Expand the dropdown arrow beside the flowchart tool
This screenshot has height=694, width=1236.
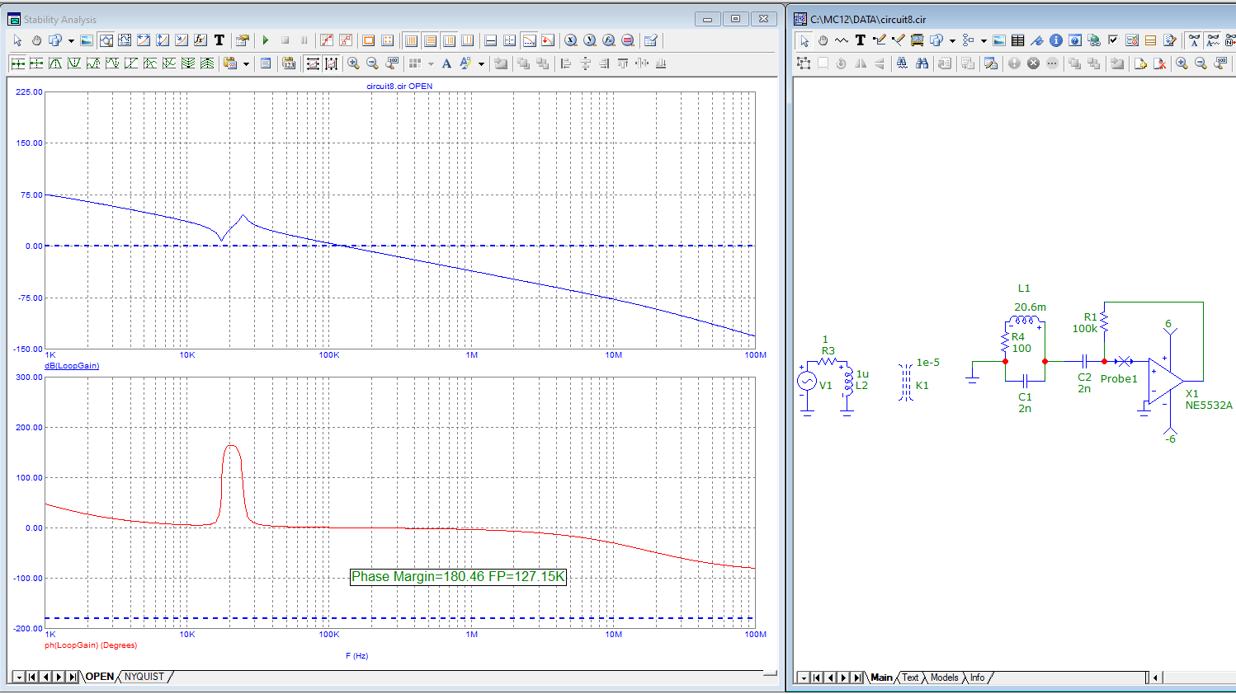click(x=984, y=40)
